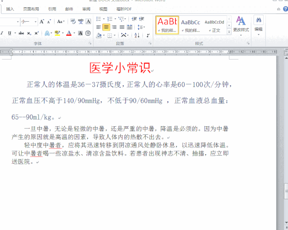Open numbering library dropdown arrow
The height and width of the screenshot is (230, 288).
(115, 19)
